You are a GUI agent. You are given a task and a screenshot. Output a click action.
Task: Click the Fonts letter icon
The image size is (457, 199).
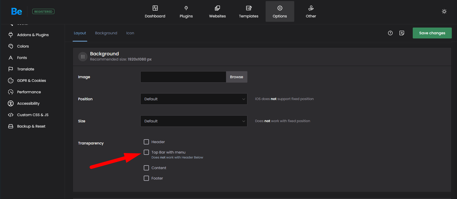click(11, 58)
